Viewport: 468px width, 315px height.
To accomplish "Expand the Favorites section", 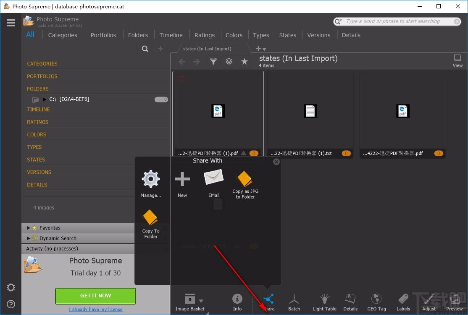I will point(28,228).
